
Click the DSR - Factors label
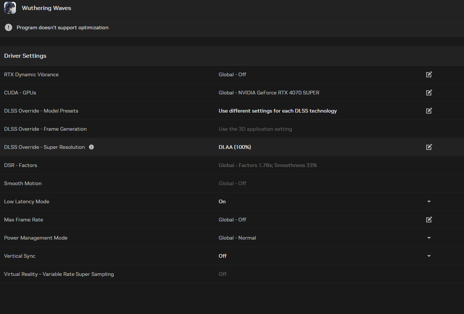[21, 165]
